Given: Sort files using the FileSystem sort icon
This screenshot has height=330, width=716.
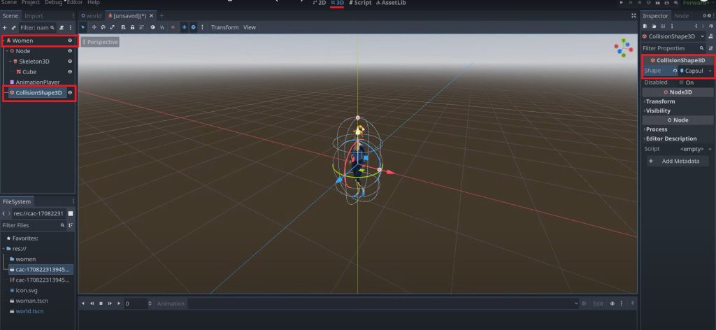Looking at the screenshot, I should click(x=71, y=225).
